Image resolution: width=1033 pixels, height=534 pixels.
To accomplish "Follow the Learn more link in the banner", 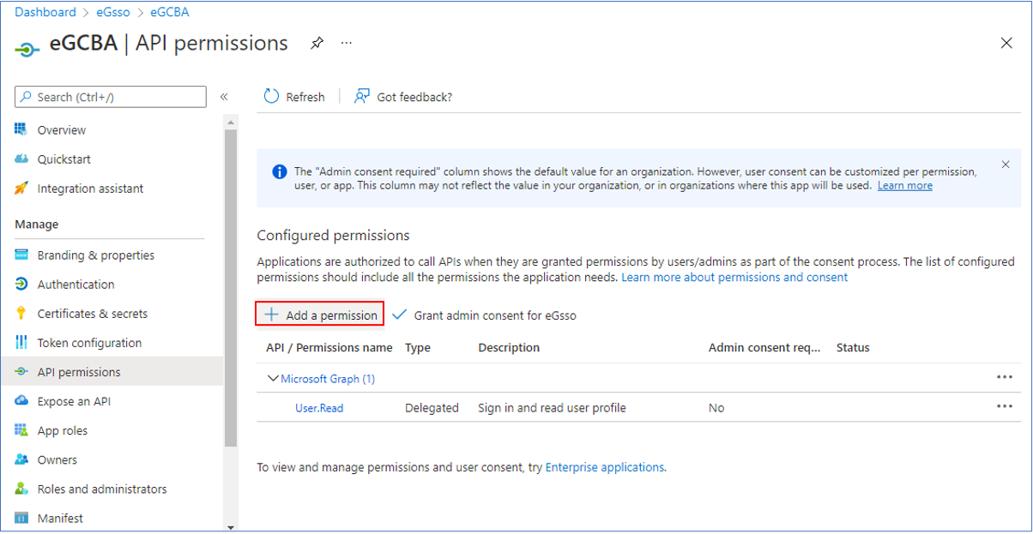I will coord(904,185).
